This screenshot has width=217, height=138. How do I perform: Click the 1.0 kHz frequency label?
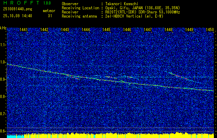tap(3, 62)
